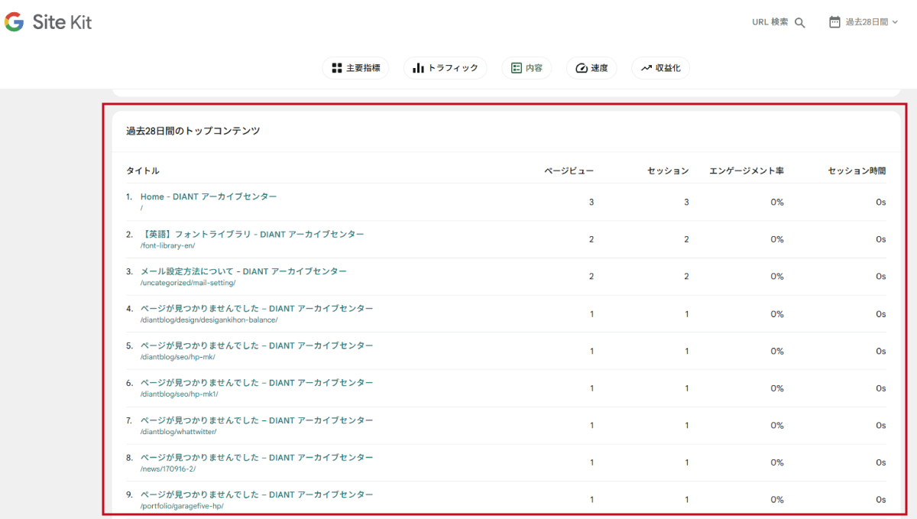Open the Home - DIANT アーカイブセンター link
Viewport: 917px width, 519px height.
[208, 196]
